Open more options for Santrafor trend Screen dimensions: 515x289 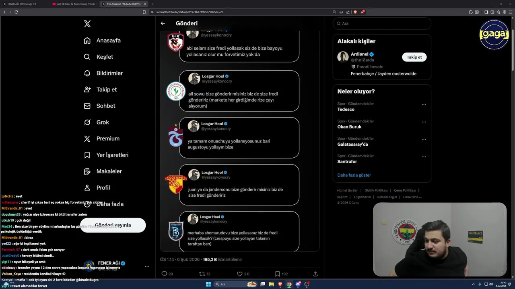tap(424, 157)
